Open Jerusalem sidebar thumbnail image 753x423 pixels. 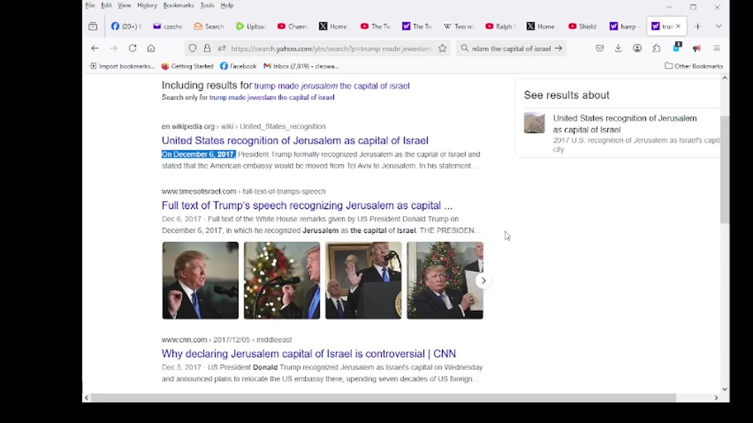tap(534, 123)
